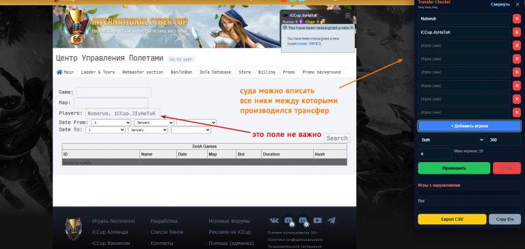The width and height of the screenshot is (525, 249).
Task: Click the Copy IDs button
Action: coord(504,219)
